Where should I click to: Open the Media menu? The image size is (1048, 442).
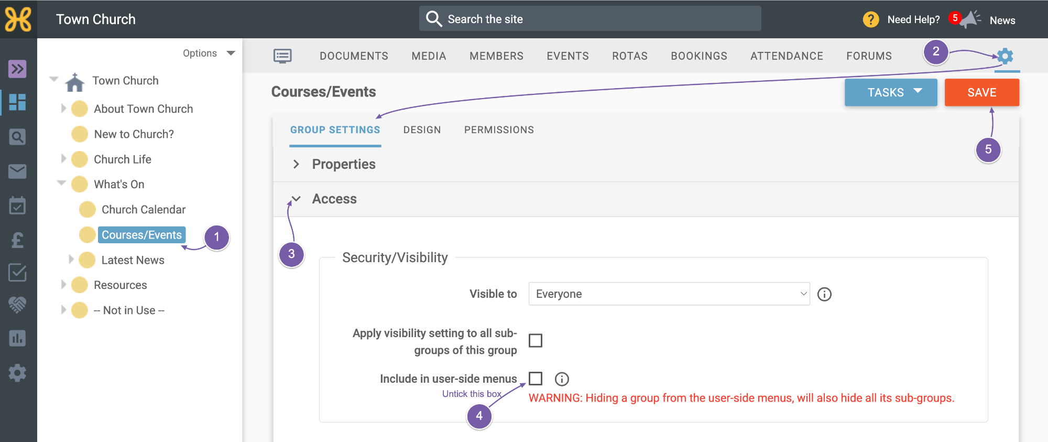[x=429, y=56]
